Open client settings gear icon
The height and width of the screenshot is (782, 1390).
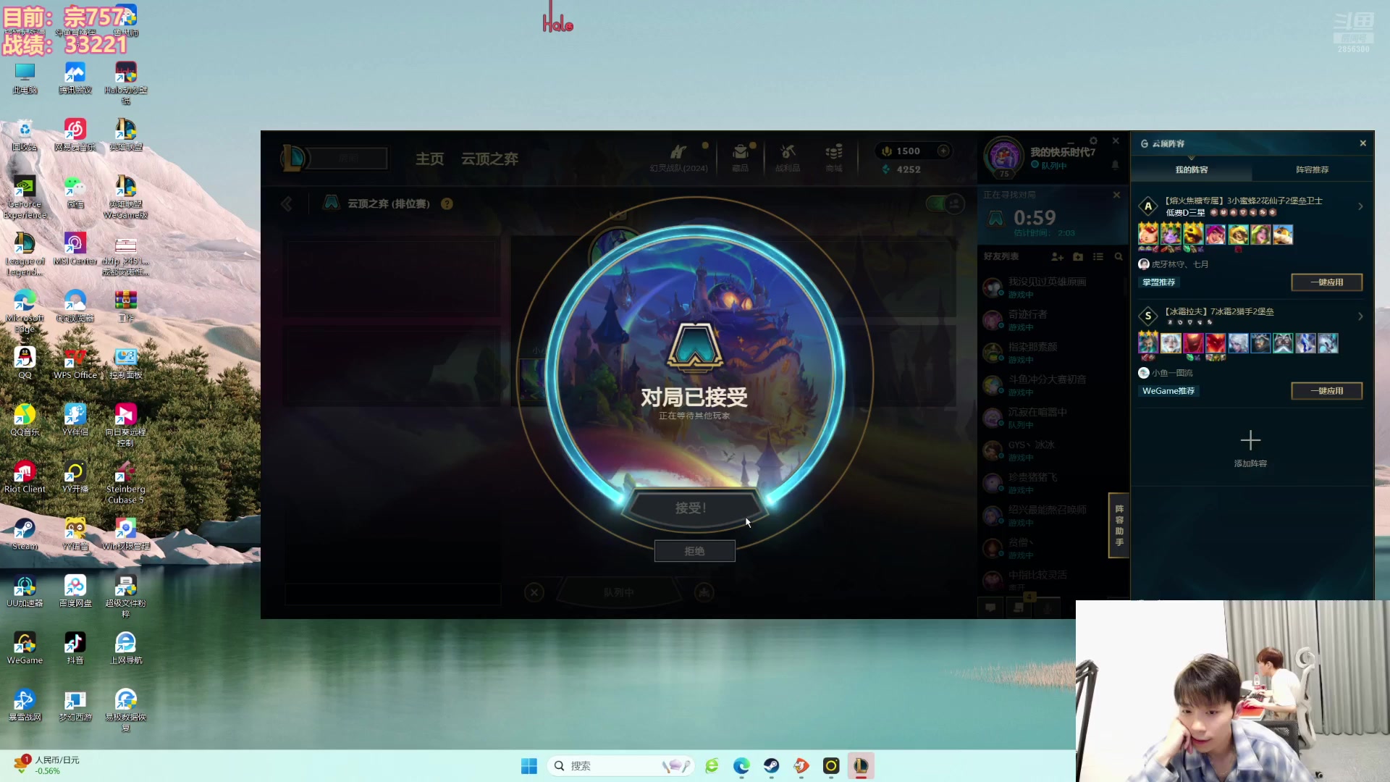1093,141
